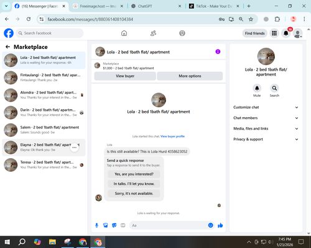Send quick reply 'Yes, are you interested?'
The width and height of the screenshot is (311, 248).
pos(134,174)
